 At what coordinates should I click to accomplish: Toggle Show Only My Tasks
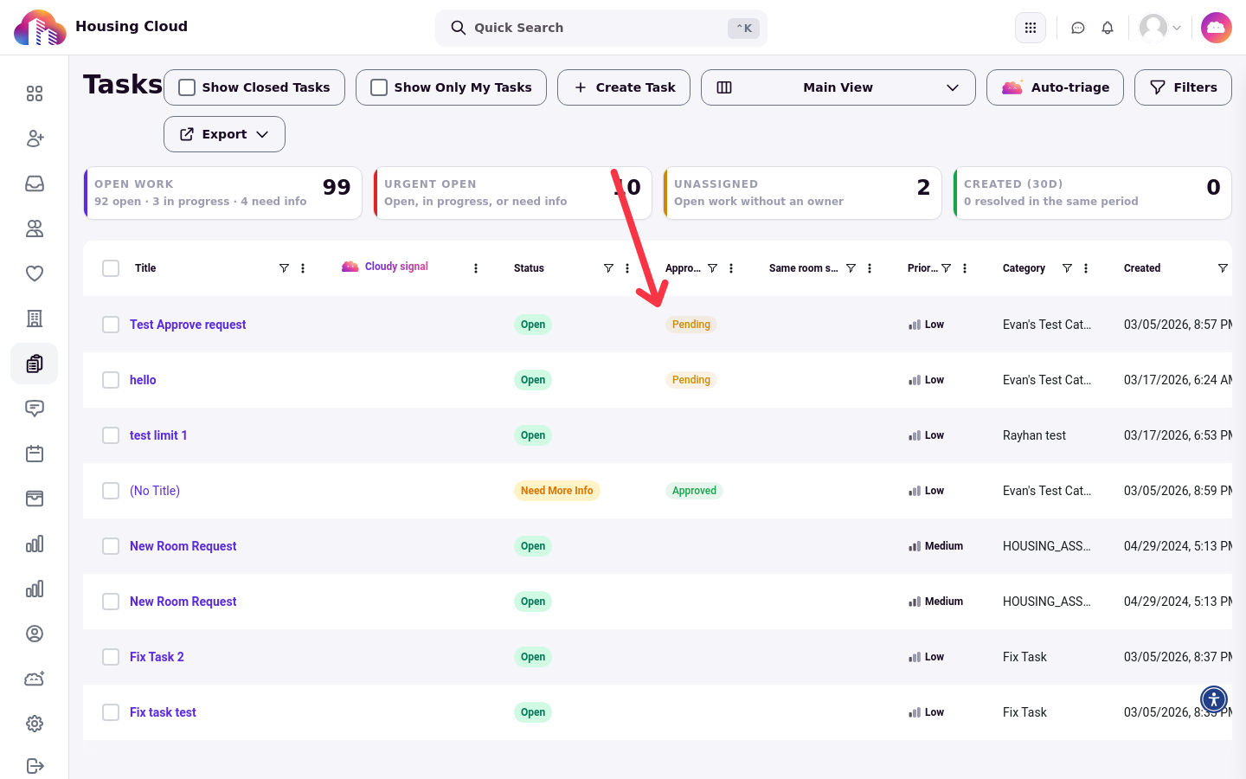[x=379, y=87]
